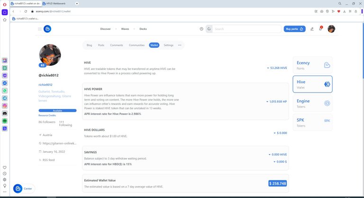Open new browser tab plus button
The width and height of the screenshot is (364, 198).
pos(77,3)
